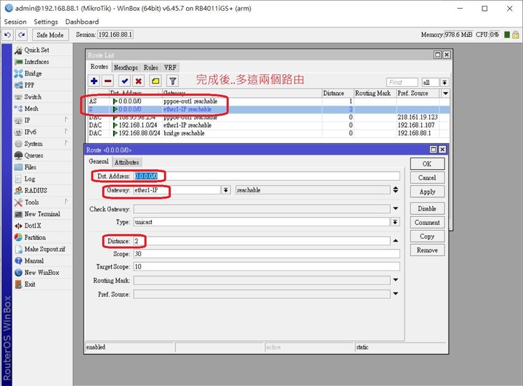The height and width of the screenshot is (386, 523).
Task: Open Queues in sidebar
Action: tap(33, 155)
